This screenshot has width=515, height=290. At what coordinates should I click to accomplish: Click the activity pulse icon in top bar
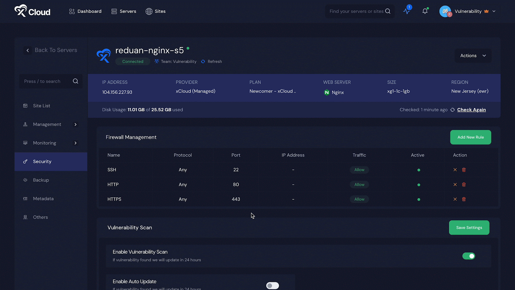point(406,11)
